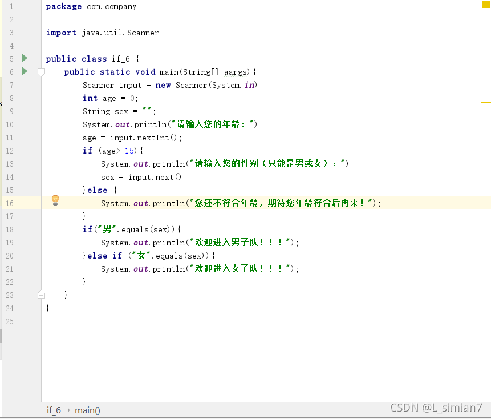Screen dimensions: 491x419
Task: Click the string '您还不符合年龄，期待您年龄符合后再来！'
Action: [x=281, y=203]
